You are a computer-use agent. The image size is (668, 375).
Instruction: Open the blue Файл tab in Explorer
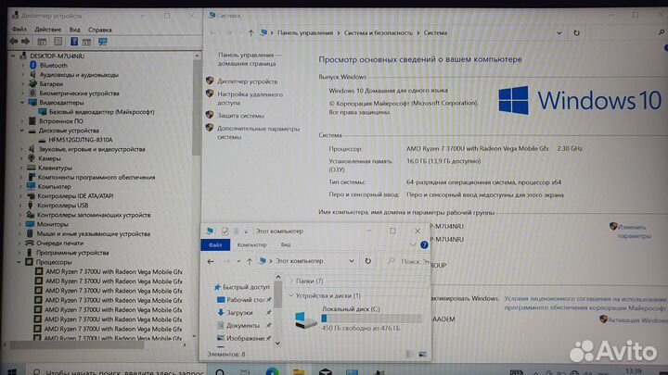point(215,244)
